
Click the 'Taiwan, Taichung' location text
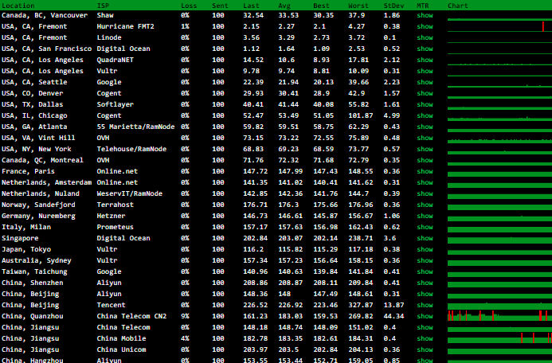tap(34, 271)
